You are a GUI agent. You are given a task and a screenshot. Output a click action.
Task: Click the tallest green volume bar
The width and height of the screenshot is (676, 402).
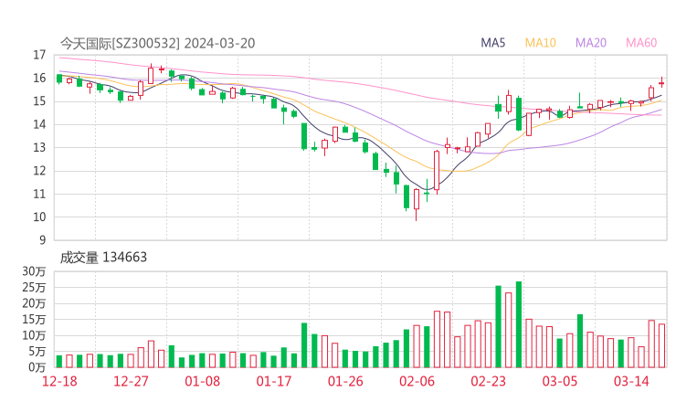pyautogui.click(x=519, y=324)
